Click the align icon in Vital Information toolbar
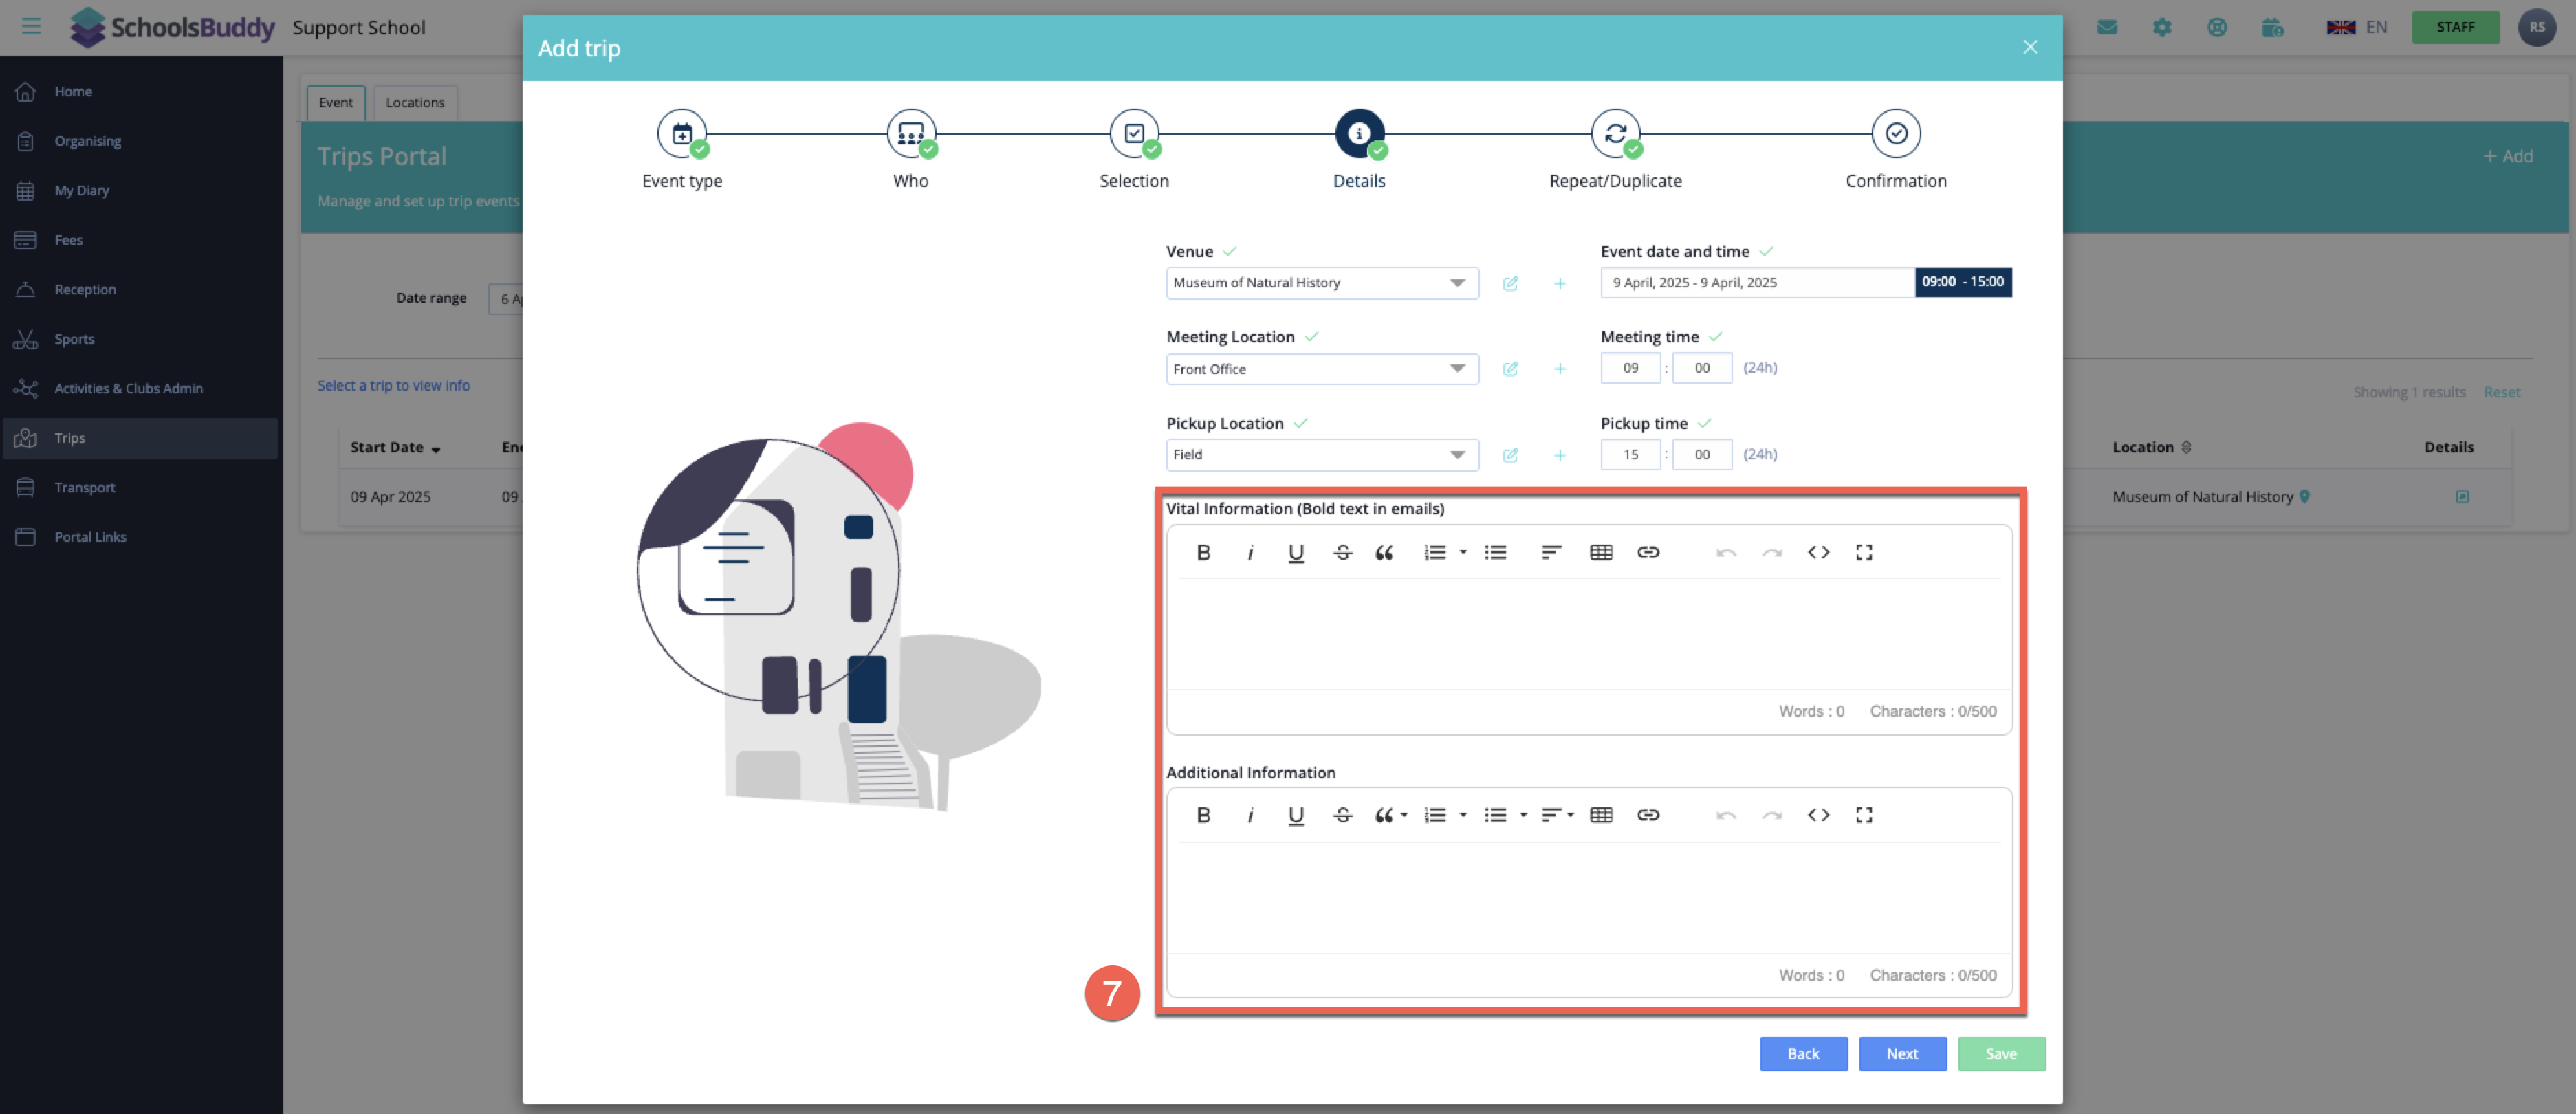This screenshot has width=2576, height=1114. click(x=1551, y=552)
